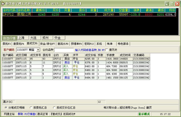Click the 成交量 quote column header
The width and height of the screenshot is (181, 117).
pyautogui.click(x=106, y=10)
